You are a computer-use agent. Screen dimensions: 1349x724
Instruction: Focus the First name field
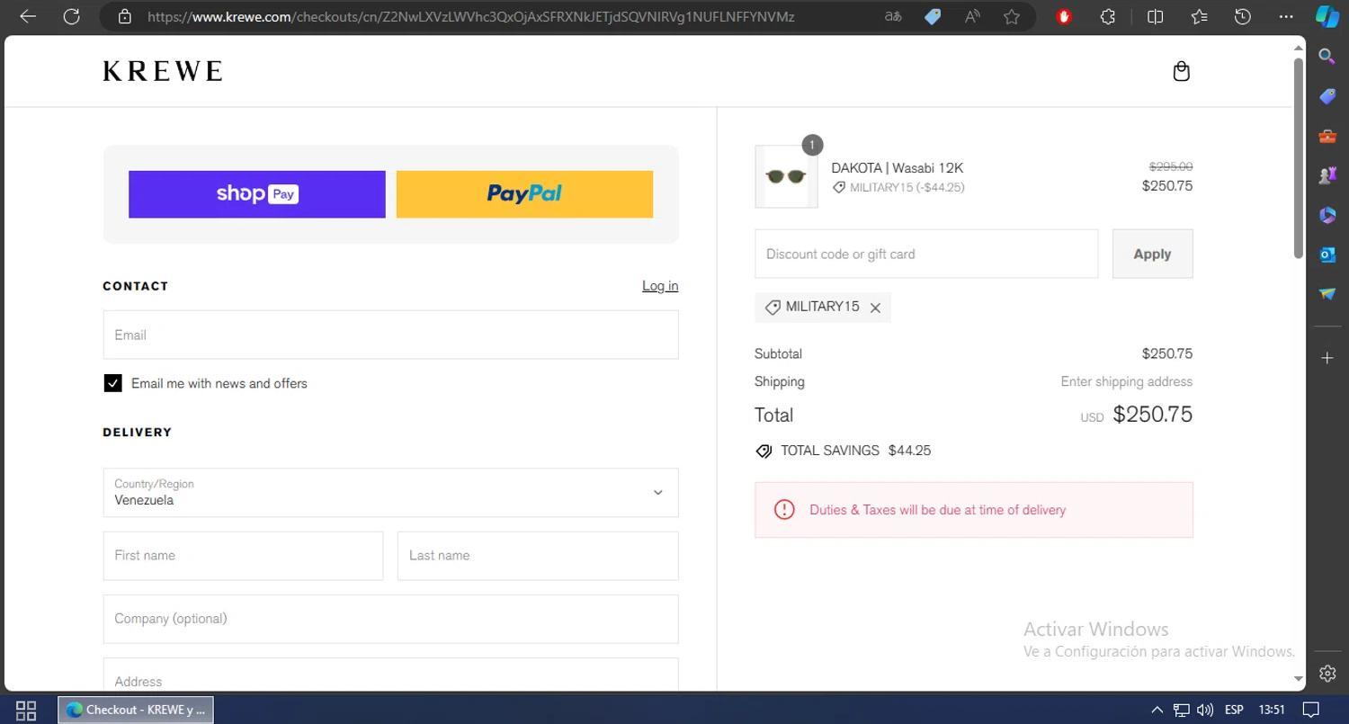coord(243,556)
